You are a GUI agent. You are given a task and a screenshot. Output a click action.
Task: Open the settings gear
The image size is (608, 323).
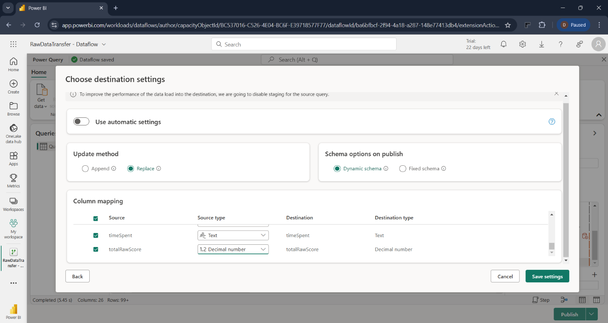tap(522, 44)
